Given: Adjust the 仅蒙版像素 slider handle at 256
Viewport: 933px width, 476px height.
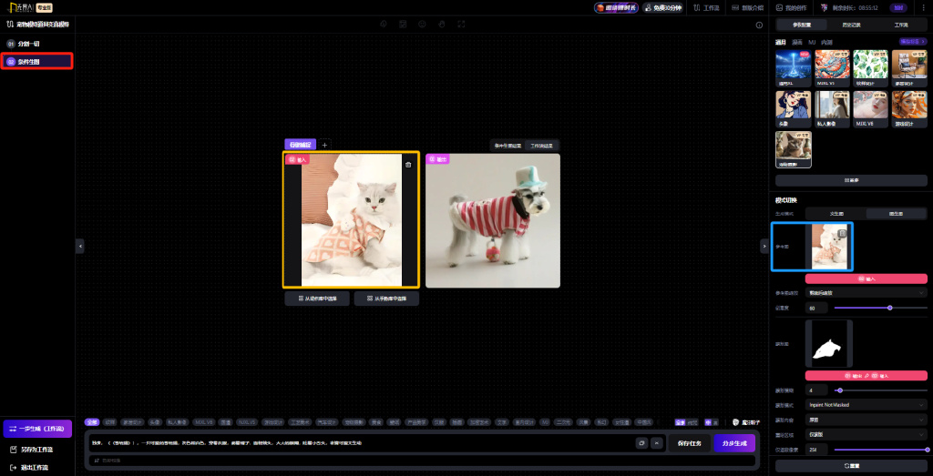Looking at the screenshot, I should click(x=927, y=450).
